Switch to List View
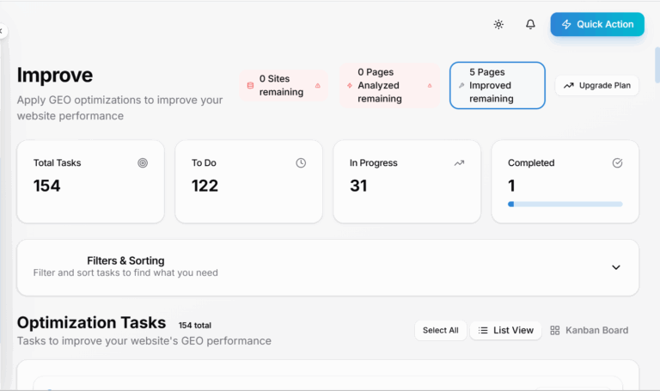Screen dimensions: 660x391 click(506, 330)
